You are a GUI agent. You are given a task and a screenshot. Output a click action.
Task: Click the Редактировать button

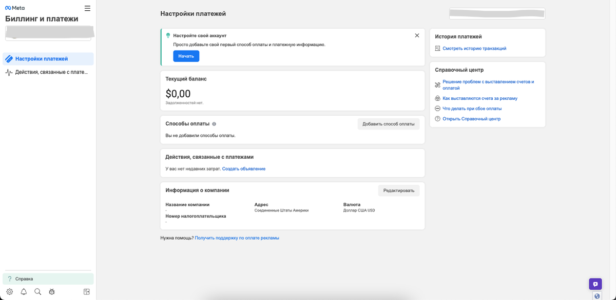tap(398, 190)
